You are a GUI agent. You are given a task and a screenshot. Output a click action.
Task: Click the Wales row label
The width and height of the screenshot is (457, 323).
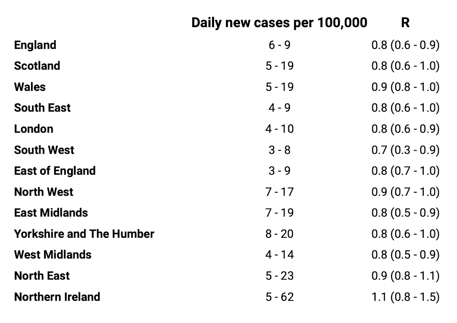pos(30,87)
